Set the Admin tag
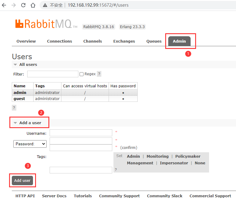Viewport: 236px width, 200px height. pyautogui.click(x=133, y=156)
